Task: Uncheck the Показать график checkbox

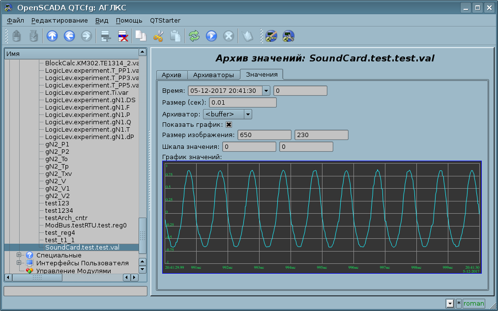Action: tap(229, 125)
